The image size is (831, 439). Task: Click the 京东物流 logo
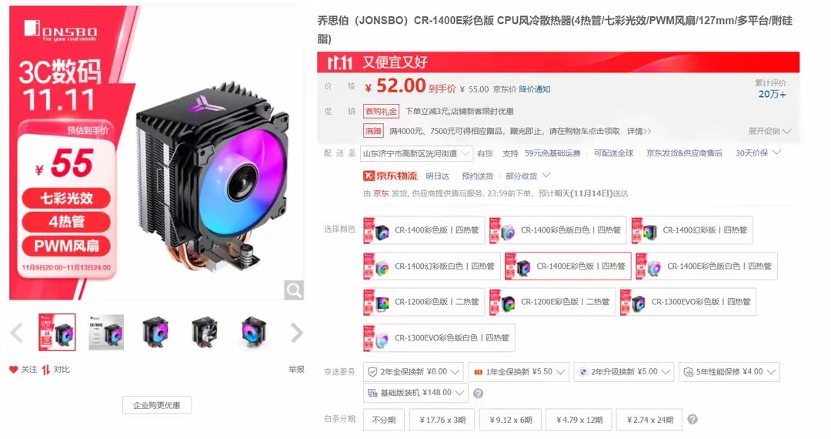point(390,176)
